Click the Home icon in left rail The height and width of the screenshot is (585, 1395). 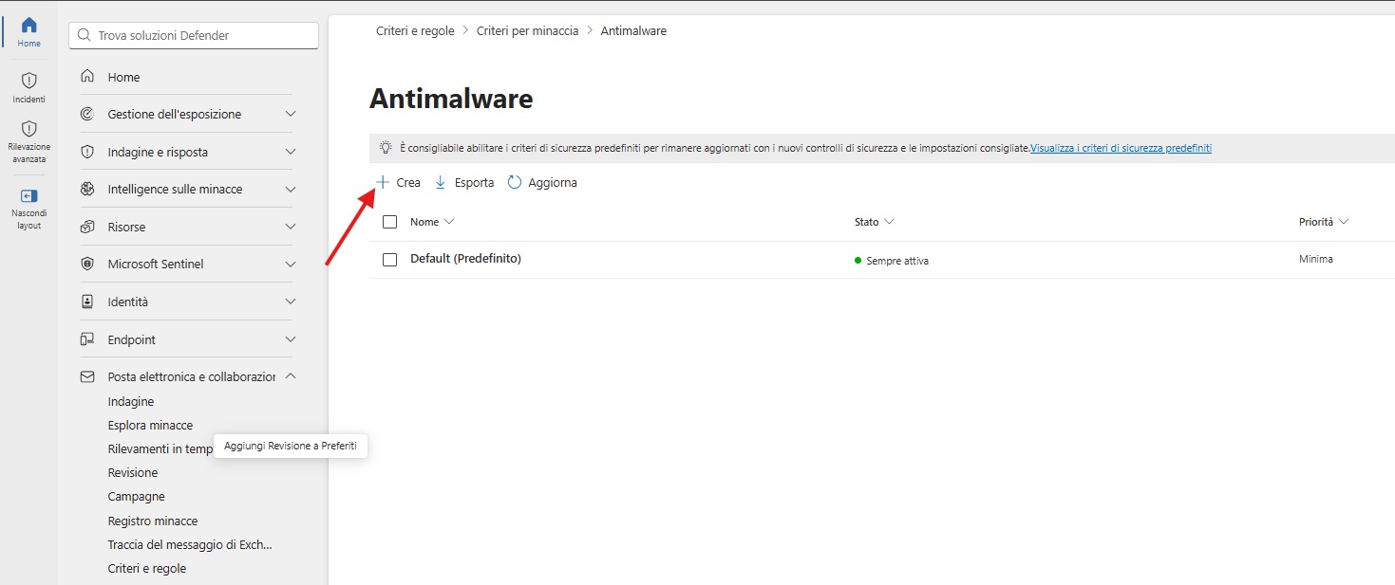[x=28, y=26]
